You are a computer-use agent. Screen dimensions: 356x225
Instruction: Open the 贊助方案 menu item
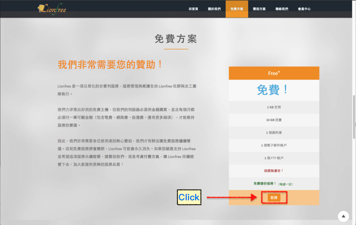(x=259, y=9)
